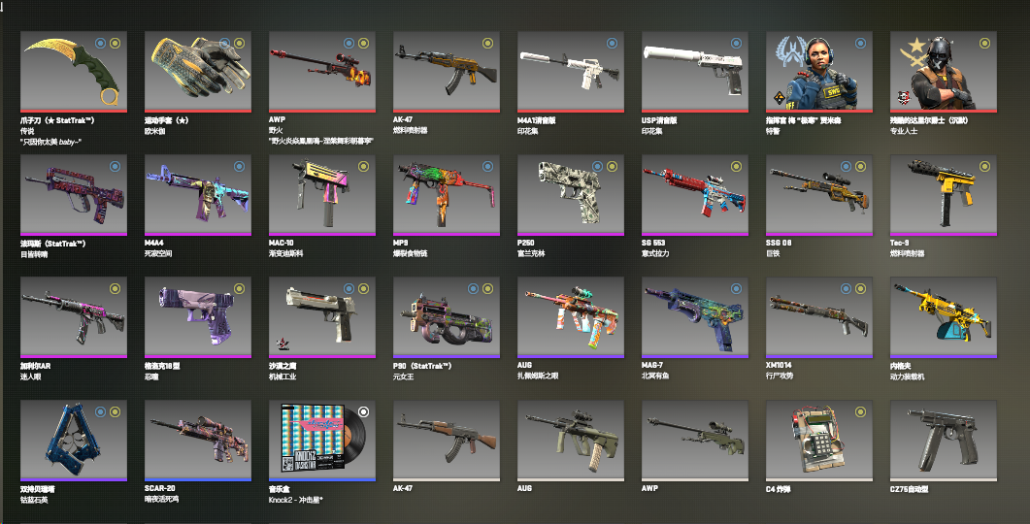Screen dimensions: 1030x524
Task: Click the blue CT badge on M4A1-S Printstream
Action: [612, 44]
